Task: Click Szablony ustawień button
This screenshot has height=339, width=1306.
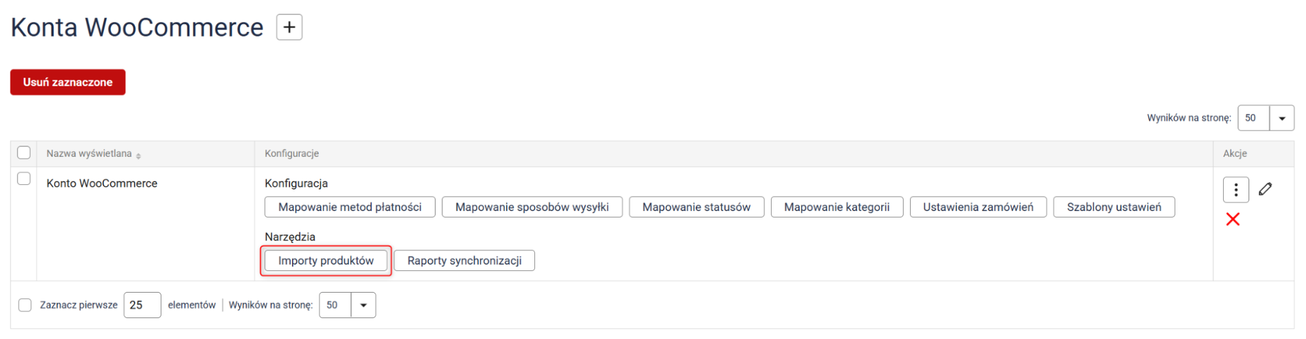Action: pos(1113,207)
